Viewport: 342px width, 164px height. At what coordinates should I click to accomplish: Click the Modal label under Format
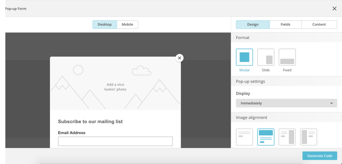(244, 70)
